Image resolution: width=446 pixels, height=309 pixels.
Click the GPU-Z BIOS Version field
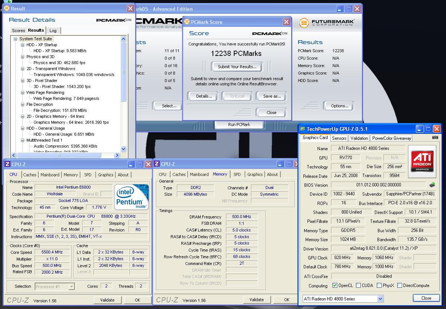[379, 185]
